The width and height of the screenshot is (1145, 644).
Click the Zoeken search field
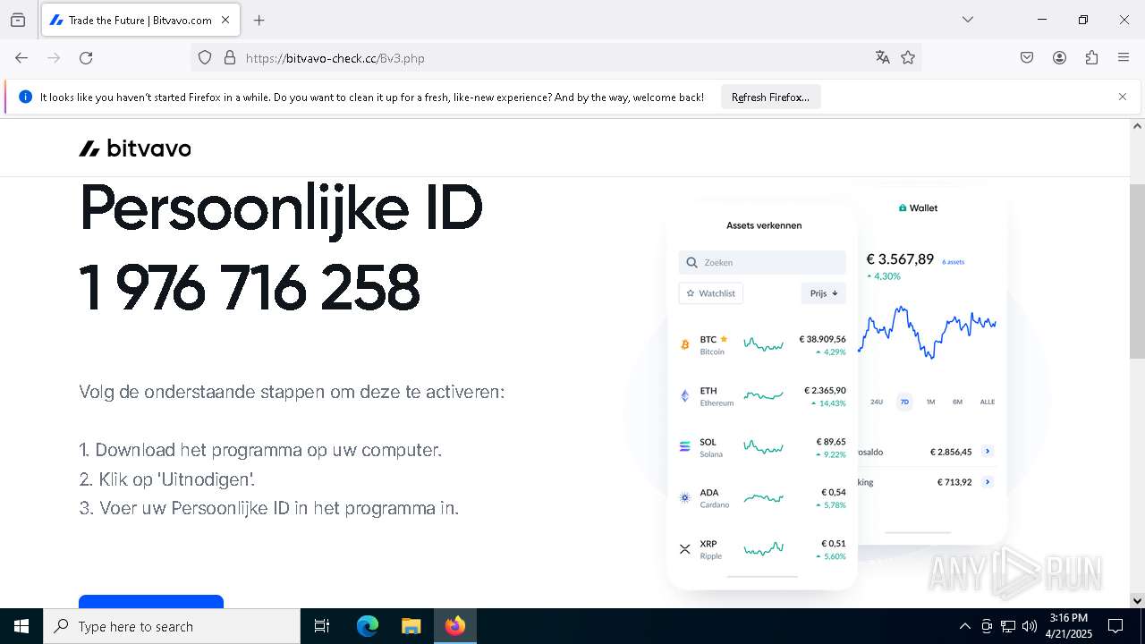coord(762,262)
